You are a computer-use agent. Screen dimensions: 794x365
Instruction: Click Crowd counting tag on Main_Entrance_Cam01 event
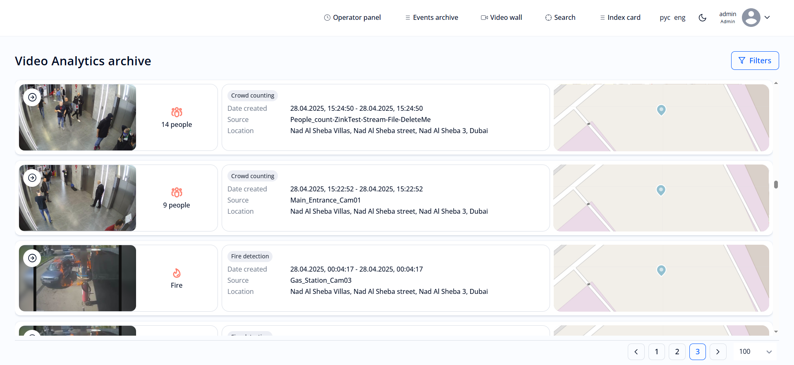(253, 176)
